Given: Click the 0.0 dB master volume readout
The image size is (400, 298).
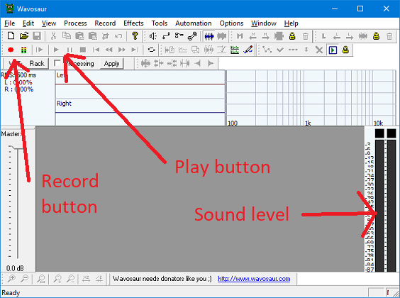Looking at the screenshot, I should 15,268.
